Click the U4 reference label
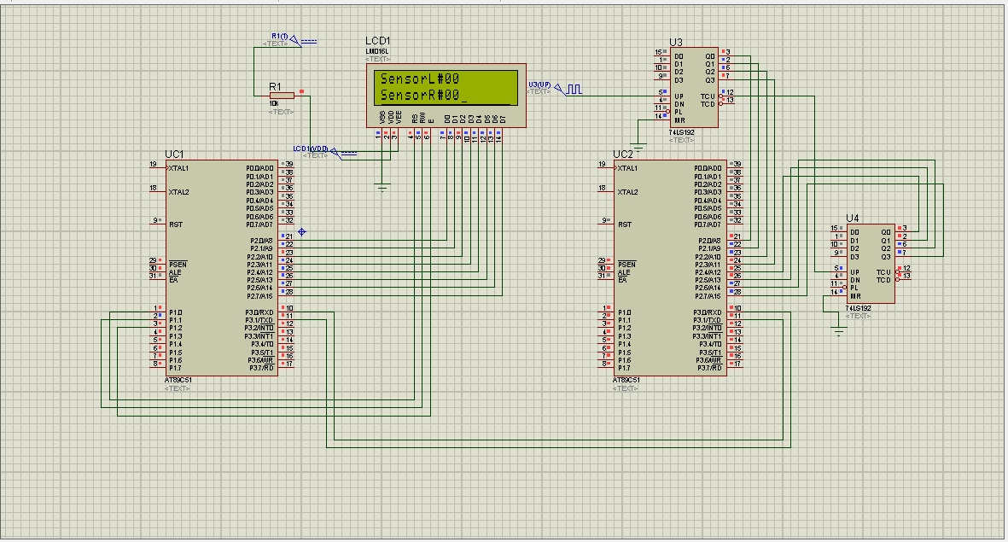This screenshot has width=1008, height=542. coord(853,218)
